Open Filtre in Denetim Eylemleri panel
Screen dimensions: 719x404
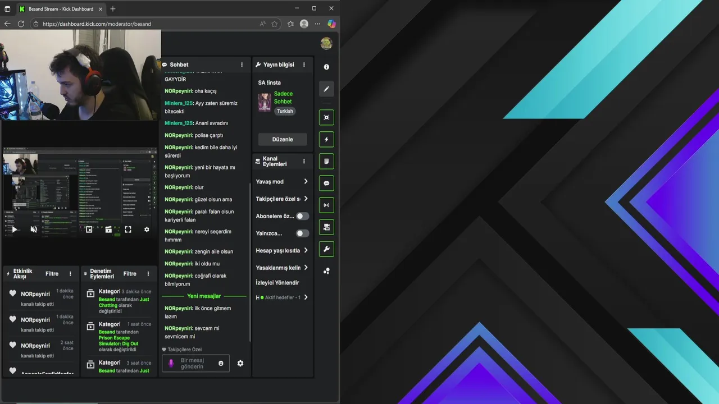click(x=130, y=274)
